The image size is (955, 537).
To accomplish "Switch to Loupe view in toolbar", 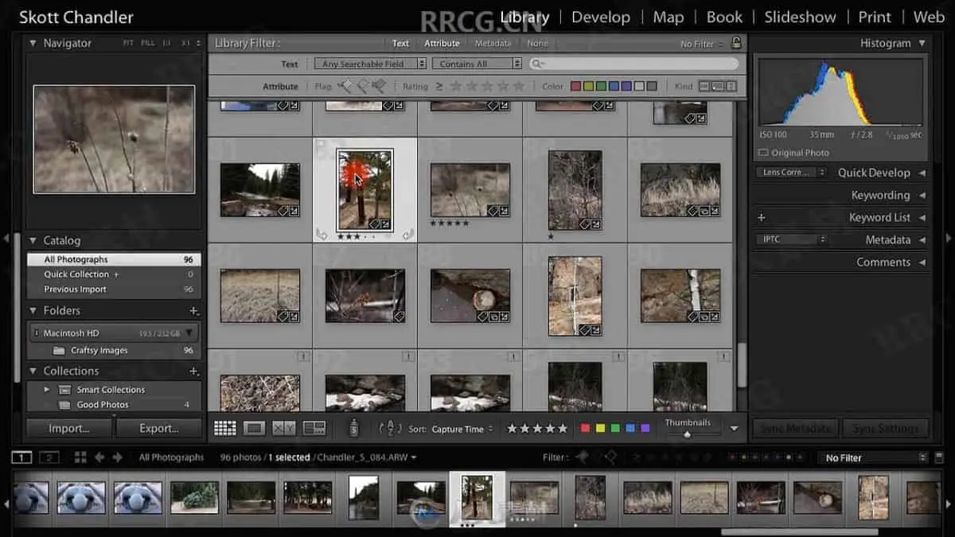I will coord(254,428).
